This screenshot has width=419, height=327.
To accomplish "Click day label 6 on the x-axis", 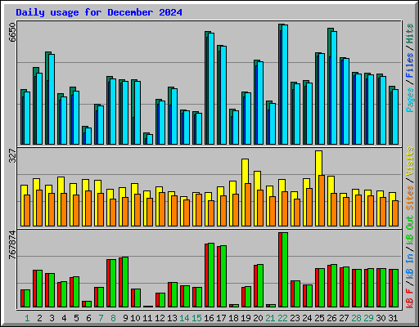I will (x=88, y=318).
